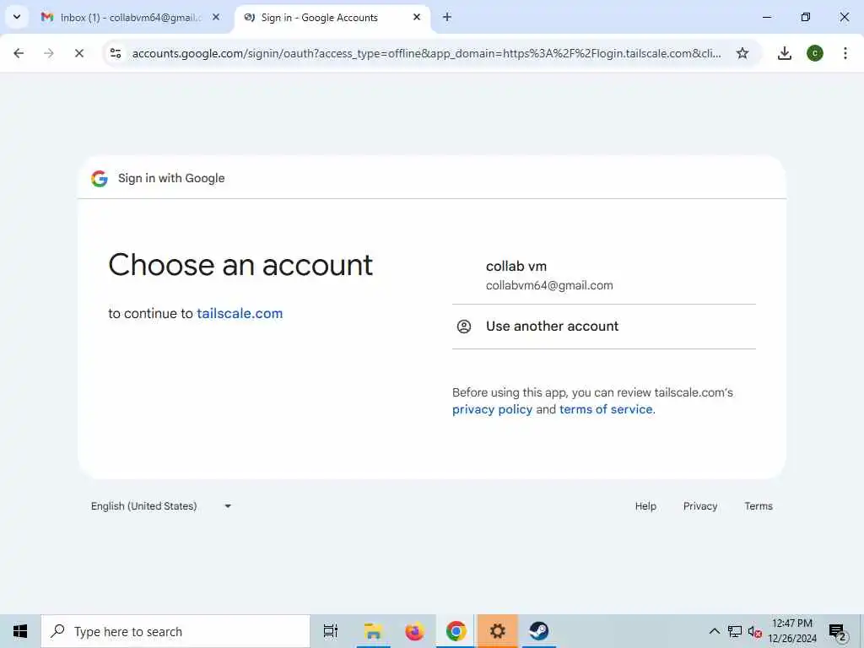
Task: Open the notification center icon
Action: pyautogui.click(x=837, y=631)
